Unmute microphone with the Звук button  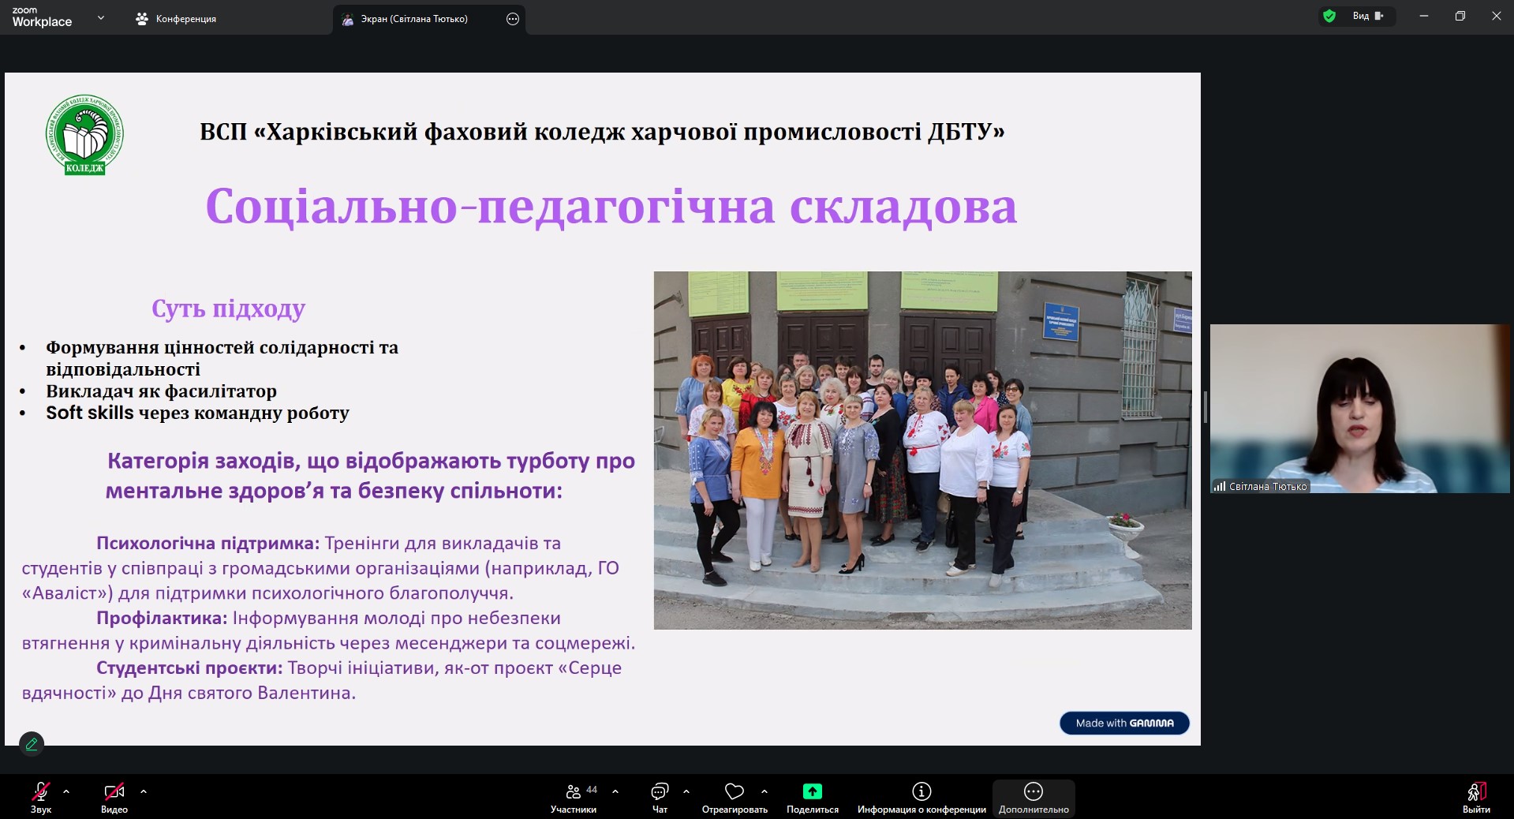click(x=41, y=792)
